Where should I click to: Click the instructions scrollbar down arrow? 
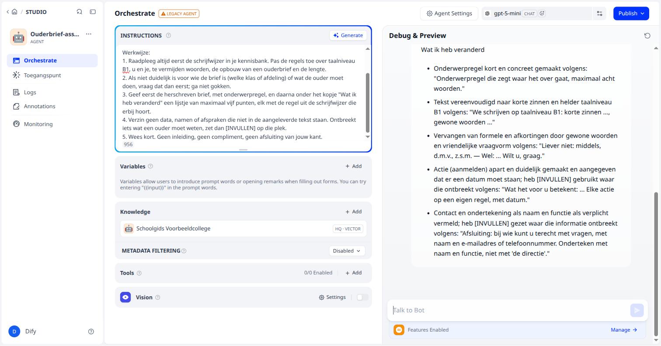tap(368, 137)
